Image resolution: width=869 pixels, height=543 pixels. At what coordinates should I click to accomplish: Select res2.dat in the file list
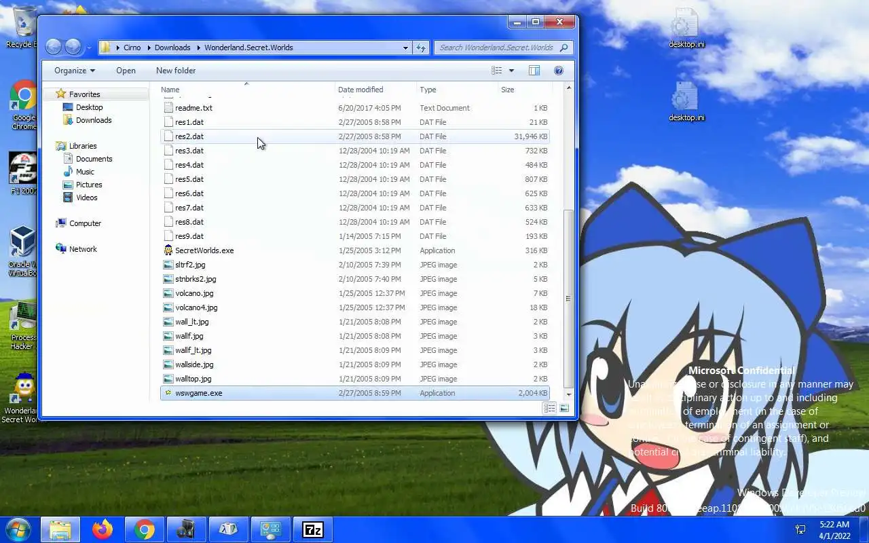coord(354,136)
